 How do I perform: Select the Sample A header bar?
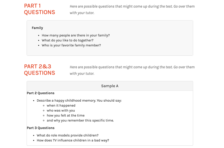pos(110,86)
